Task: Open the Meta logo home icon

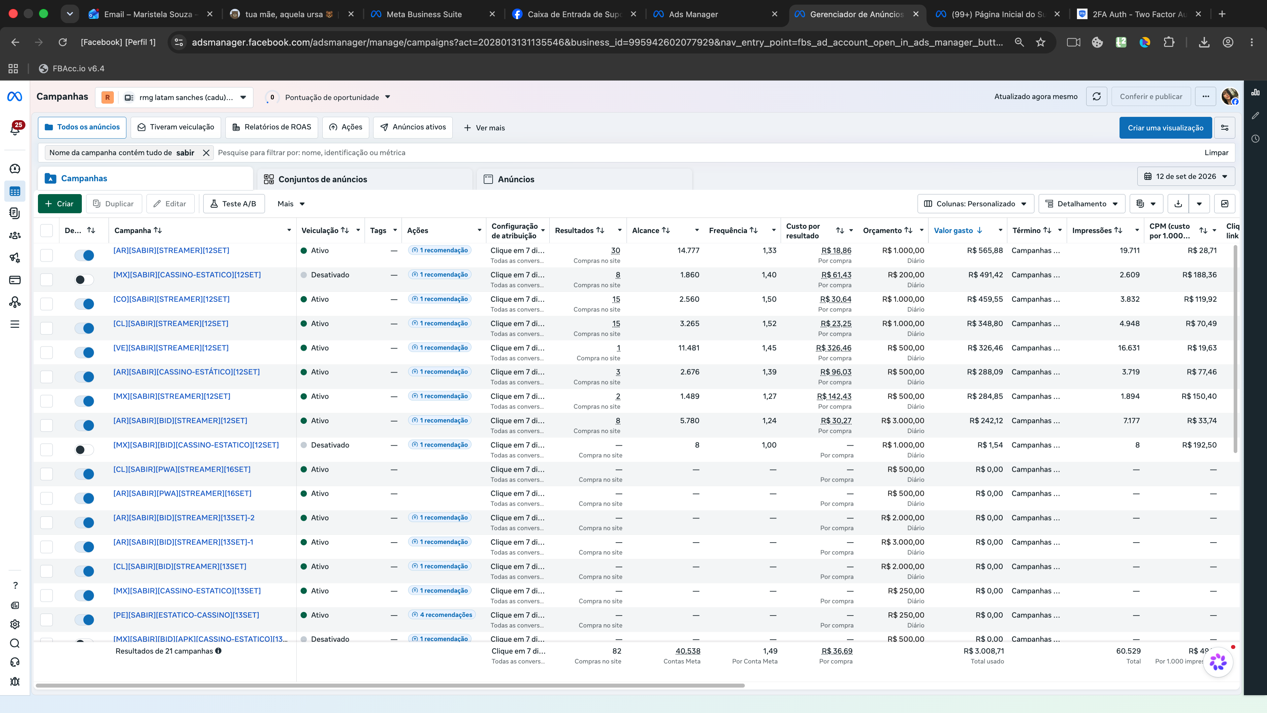Action: pyautogui.click(x=15, y=96)
